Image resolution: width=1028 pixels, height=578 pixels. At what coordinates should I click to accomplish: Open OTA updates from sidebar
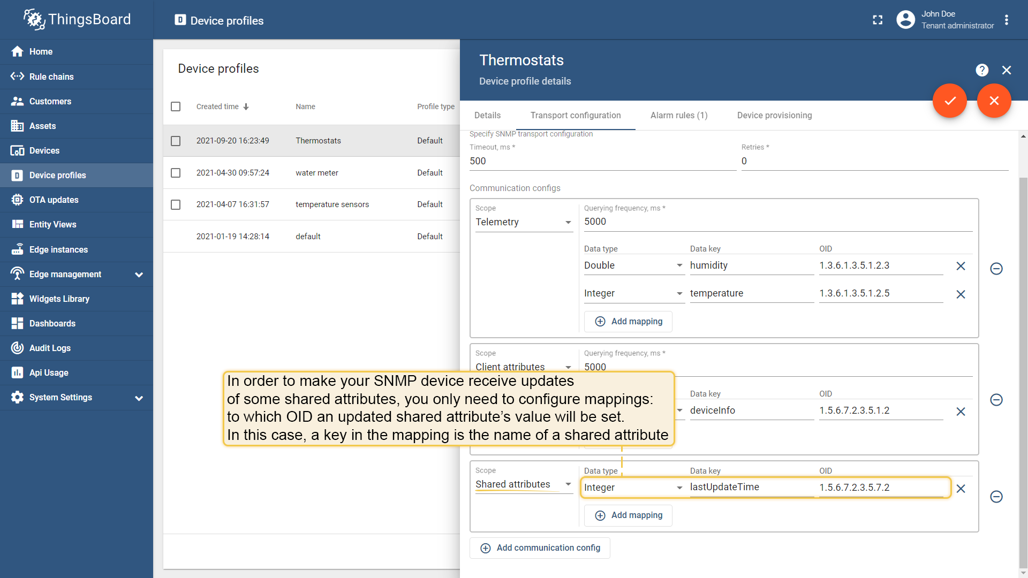tap(54, 200)
